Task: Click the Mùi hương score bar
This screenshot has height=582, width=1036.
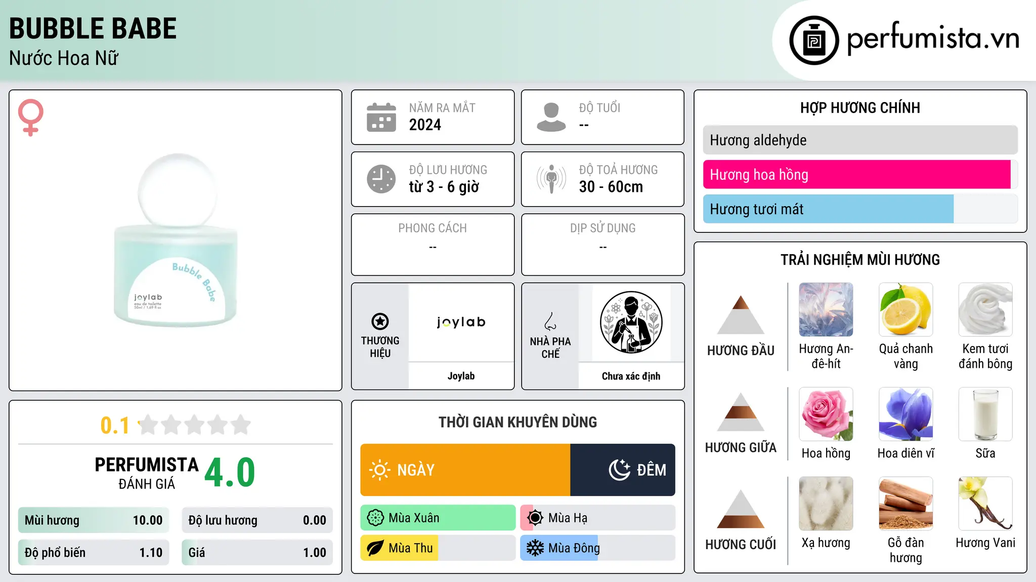Action: [94, 520]
